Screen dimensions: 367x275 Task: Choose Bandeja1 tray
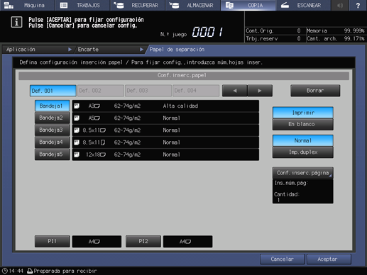pos(52,106)
